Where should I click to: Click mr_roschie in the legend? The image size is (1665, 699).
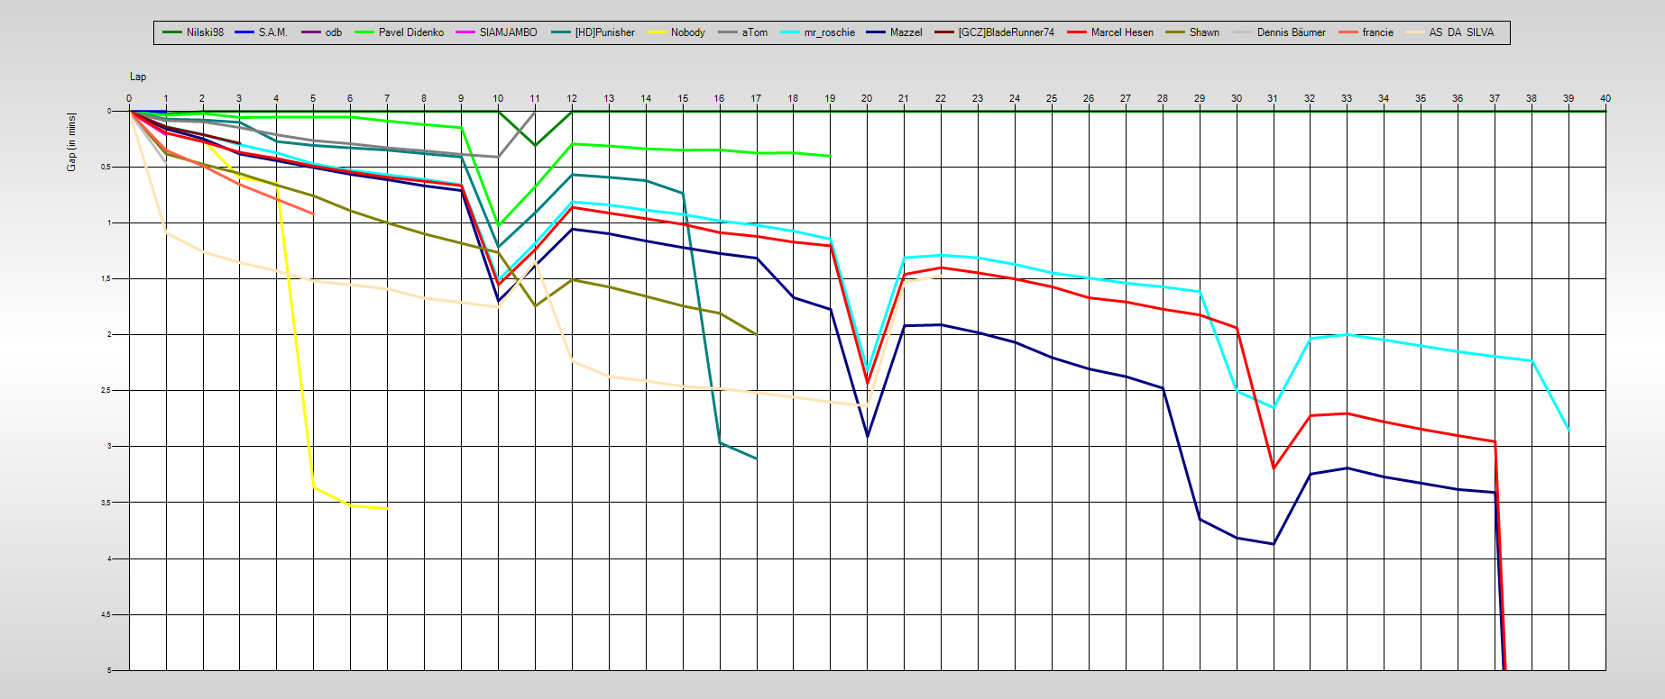(829, 32)
